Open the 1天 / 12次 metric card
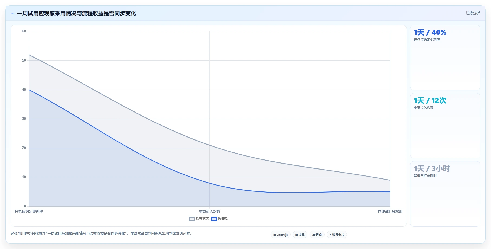Image resolution: width=491 pixels, height=249 pixels. click(x=445, y=126)
